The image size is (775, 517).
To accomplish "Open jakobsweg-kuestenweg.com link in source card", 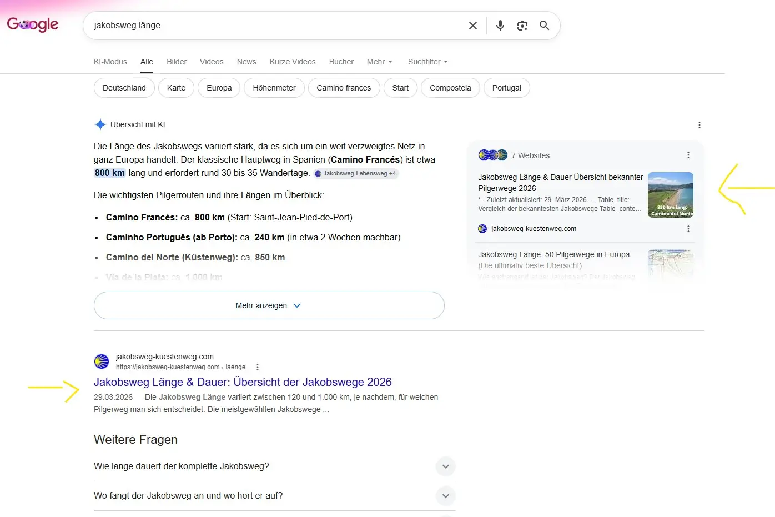I will (x=534, y=229).
